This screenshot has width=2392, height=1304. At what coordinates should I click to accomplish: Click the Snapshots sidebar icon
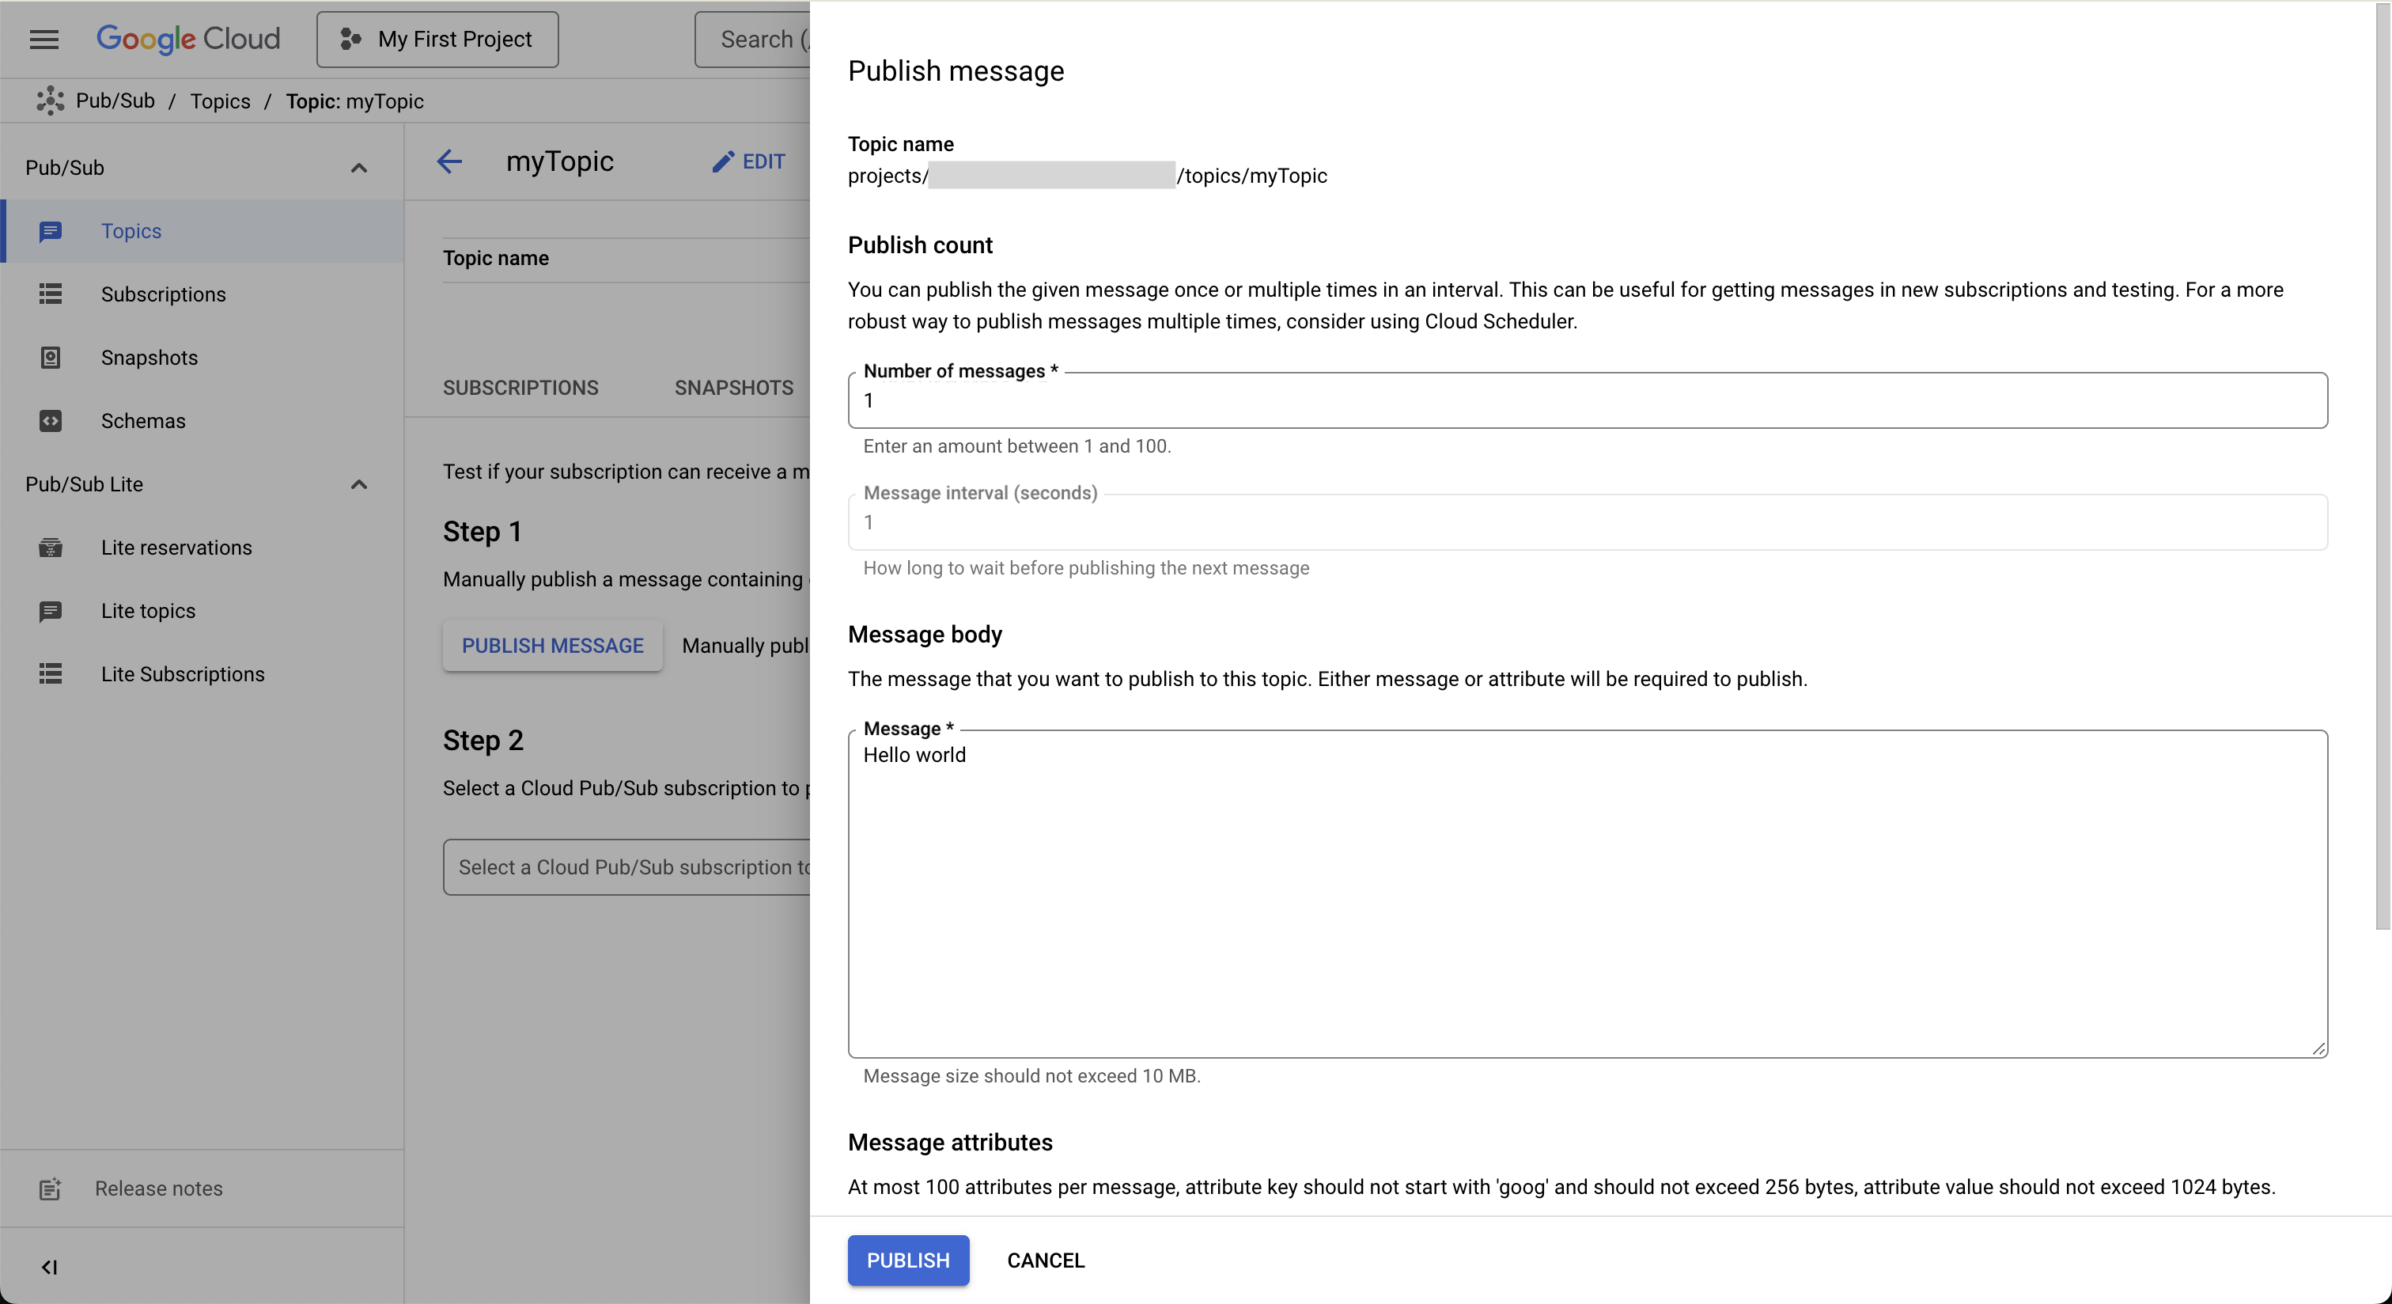pyautogui.click(x=50, y=358)
